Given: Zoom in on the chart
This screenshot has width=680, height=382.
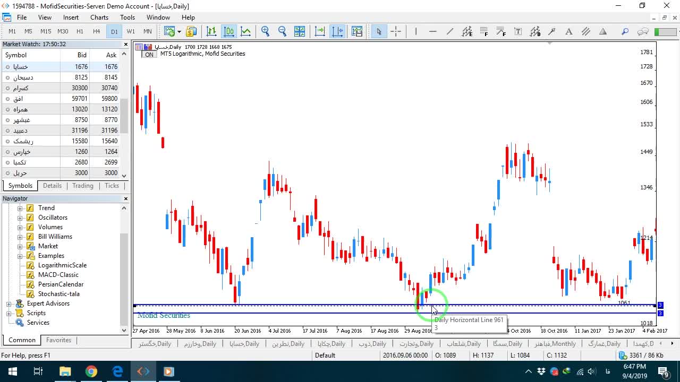Looking at the screenshot, I should tap(266, 31).
